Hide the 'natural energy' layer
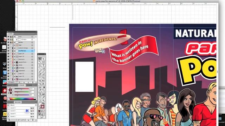The image size is (225, 126). [x=8, y=48]
